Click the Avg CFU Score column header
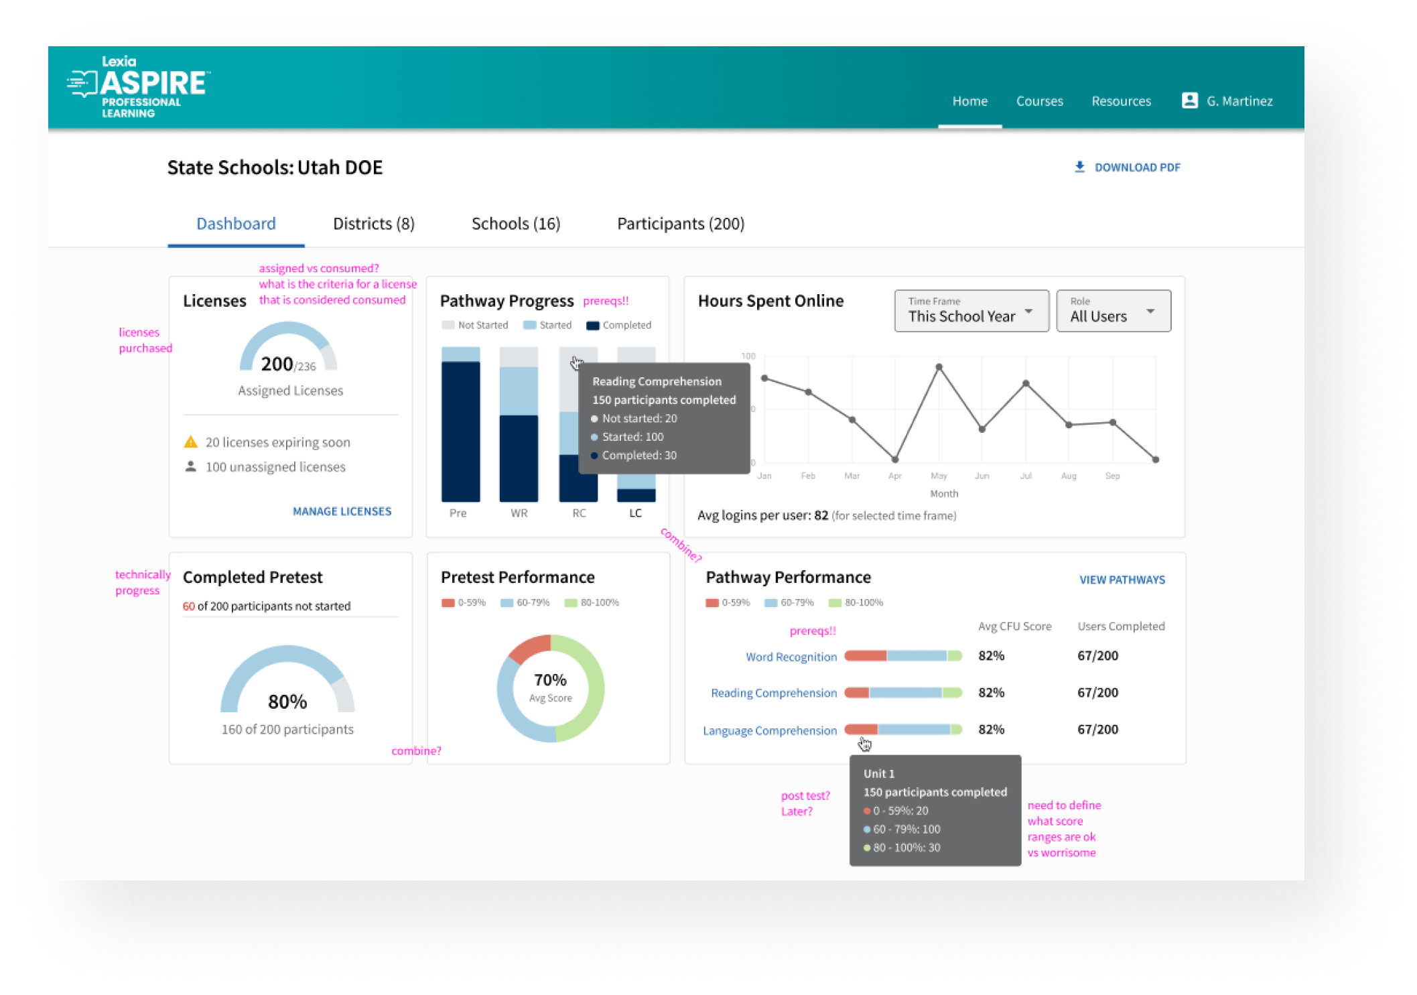The width and height of the screenshot is (1417, 995). tap(1014, 626)
